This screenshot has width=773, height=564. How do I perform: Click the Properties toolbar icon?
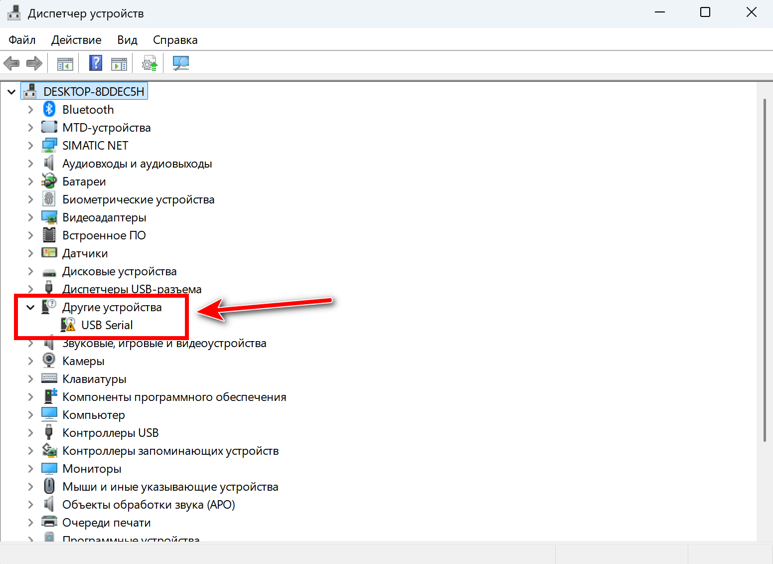click(119, 63)
